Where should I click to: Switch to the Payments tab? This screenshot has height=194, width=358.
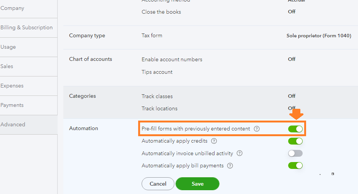tap(29, 105)
